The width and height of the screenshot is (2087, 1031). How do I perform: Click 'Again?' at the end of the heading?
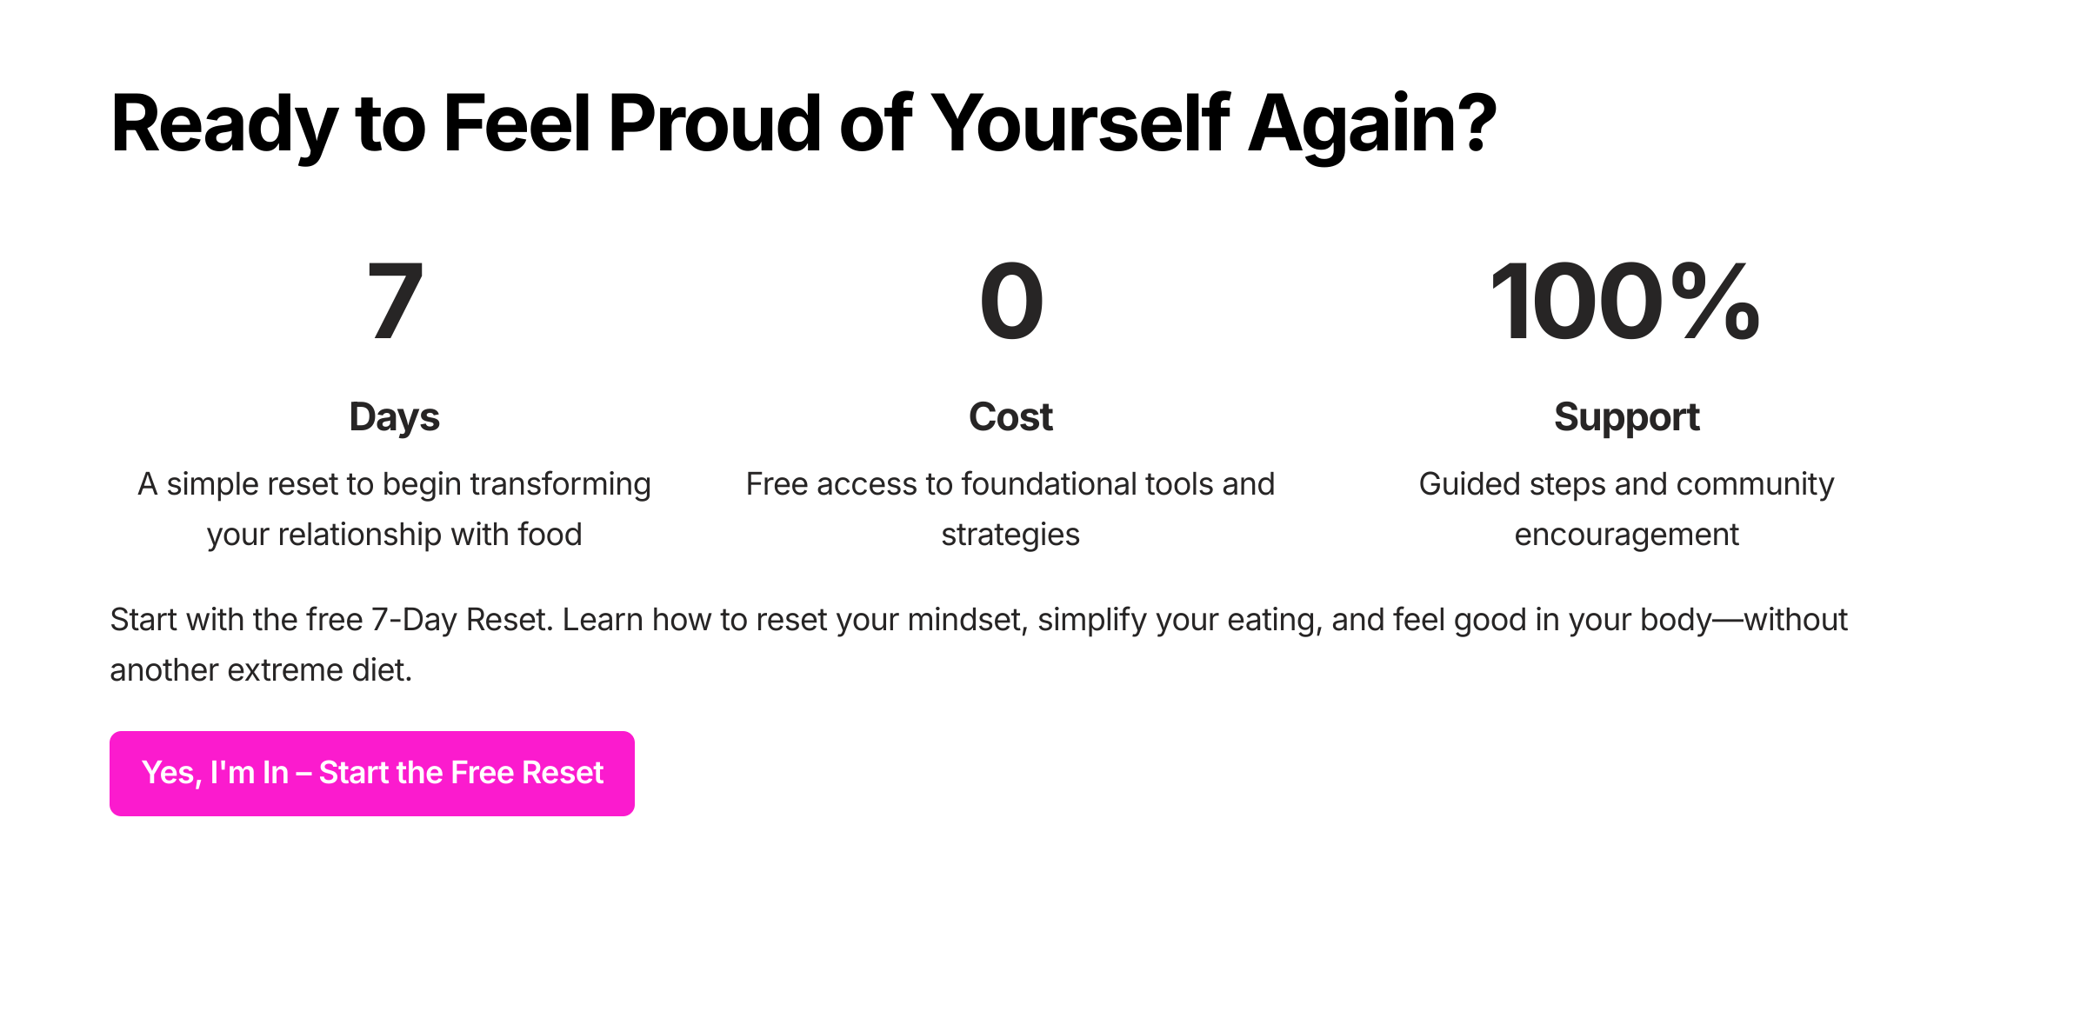tap(1372, 124)
